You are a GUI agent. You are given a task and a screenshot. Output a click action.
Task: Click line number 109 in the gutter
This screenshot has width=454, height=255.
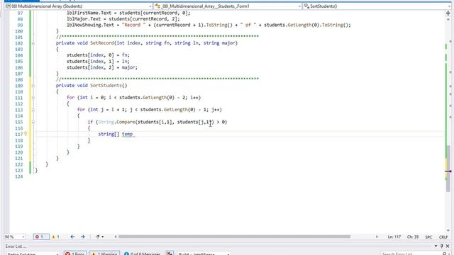[x=19, y=86]
